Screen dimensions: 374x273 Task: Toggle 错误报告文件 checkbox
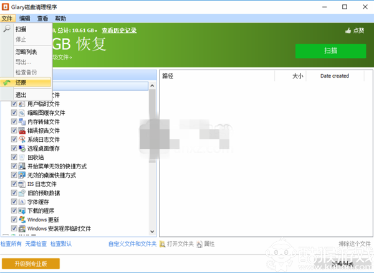click(x=14, y=131)
